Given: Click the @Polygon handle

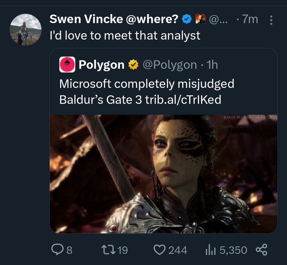Looking at the screenshot, I should pos(170,65).
